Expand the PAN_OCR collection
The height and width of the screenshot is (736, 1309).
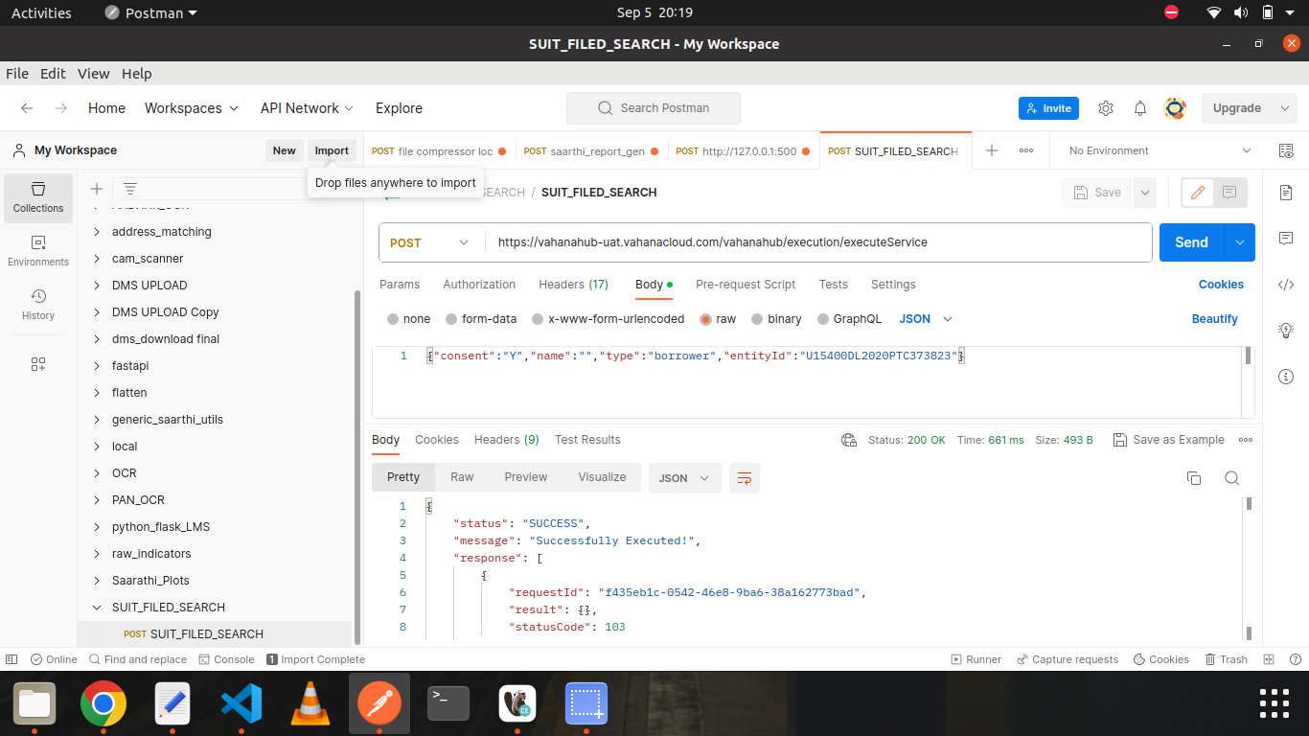click(97, 500)
